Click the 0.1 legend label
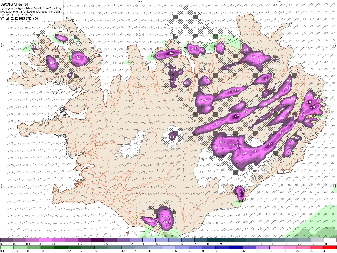 (x=2, y=251)
